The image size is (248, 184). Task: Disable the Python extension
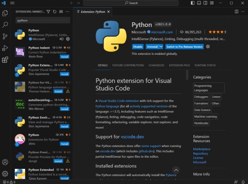click(138, 47)
